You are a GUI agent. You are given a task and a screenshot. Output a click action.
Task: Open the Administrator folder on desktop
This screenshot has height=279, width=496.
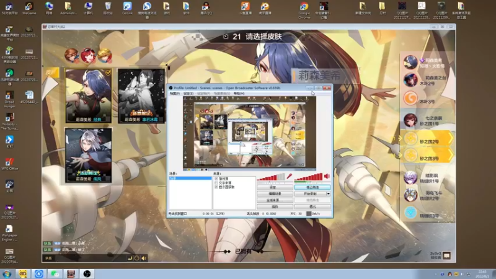(x=68, y=8)
